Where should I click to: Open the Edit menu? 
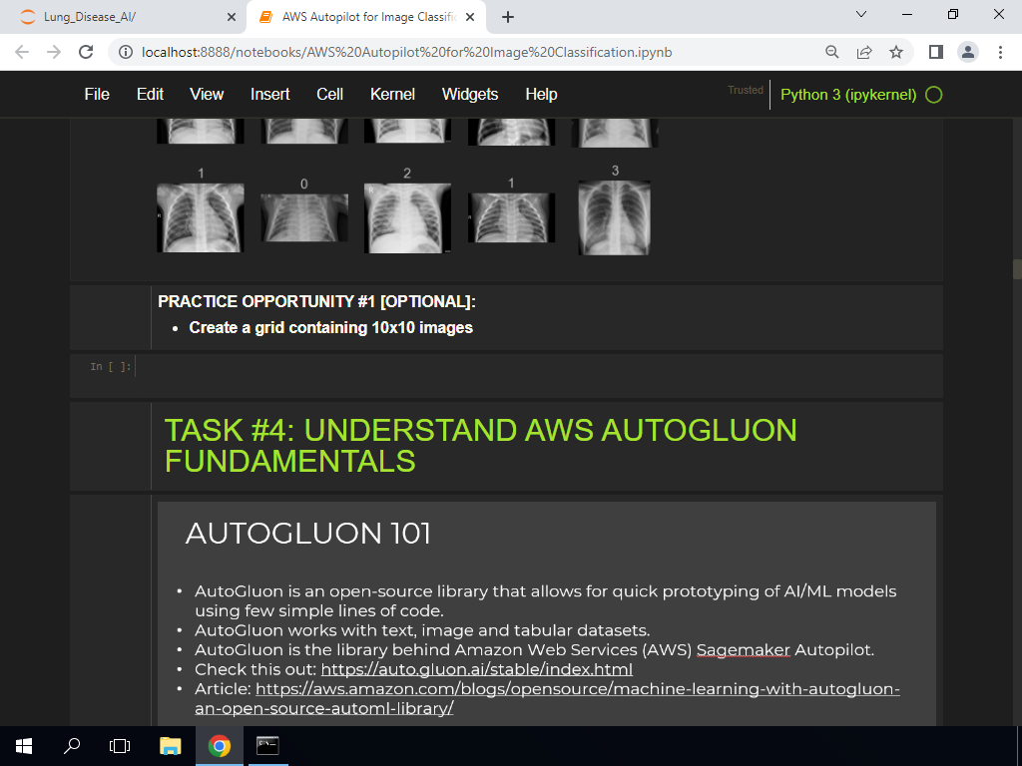[150, 95]
